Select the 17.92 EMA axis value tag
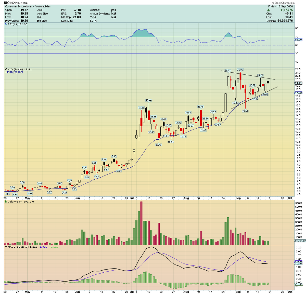 click(x=298, y=93)
